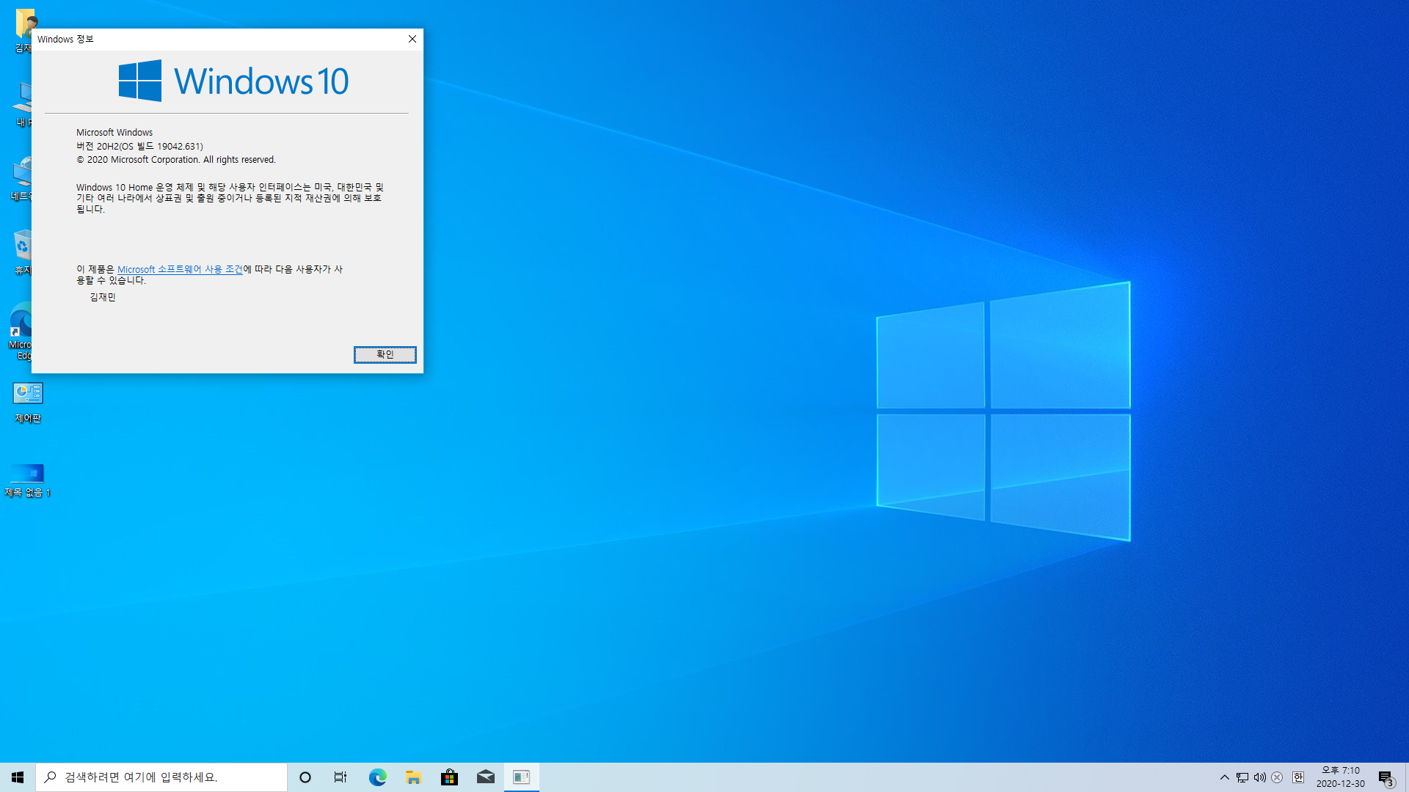Open Microsoft Store from the taskbar
1409x792 pixels.
tap(449, 777)
